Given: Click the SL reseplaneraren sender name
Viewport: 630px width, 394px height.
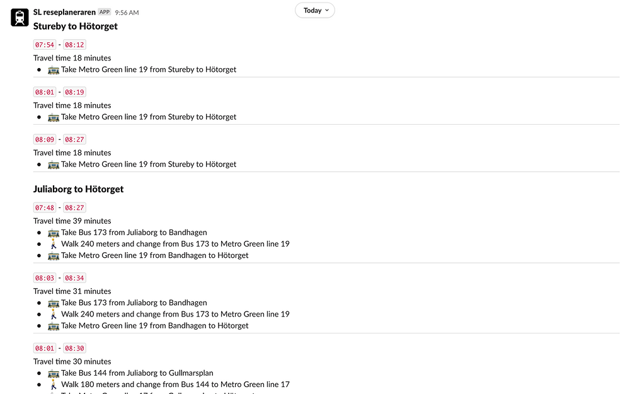Looking at the screenshot, I should coord(64,12).
